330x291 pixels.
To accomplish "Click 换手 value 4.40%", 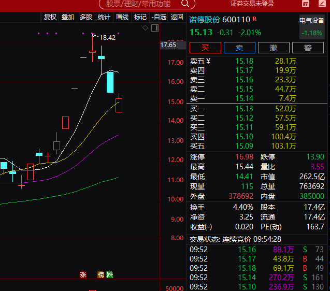I will point(243,207).
